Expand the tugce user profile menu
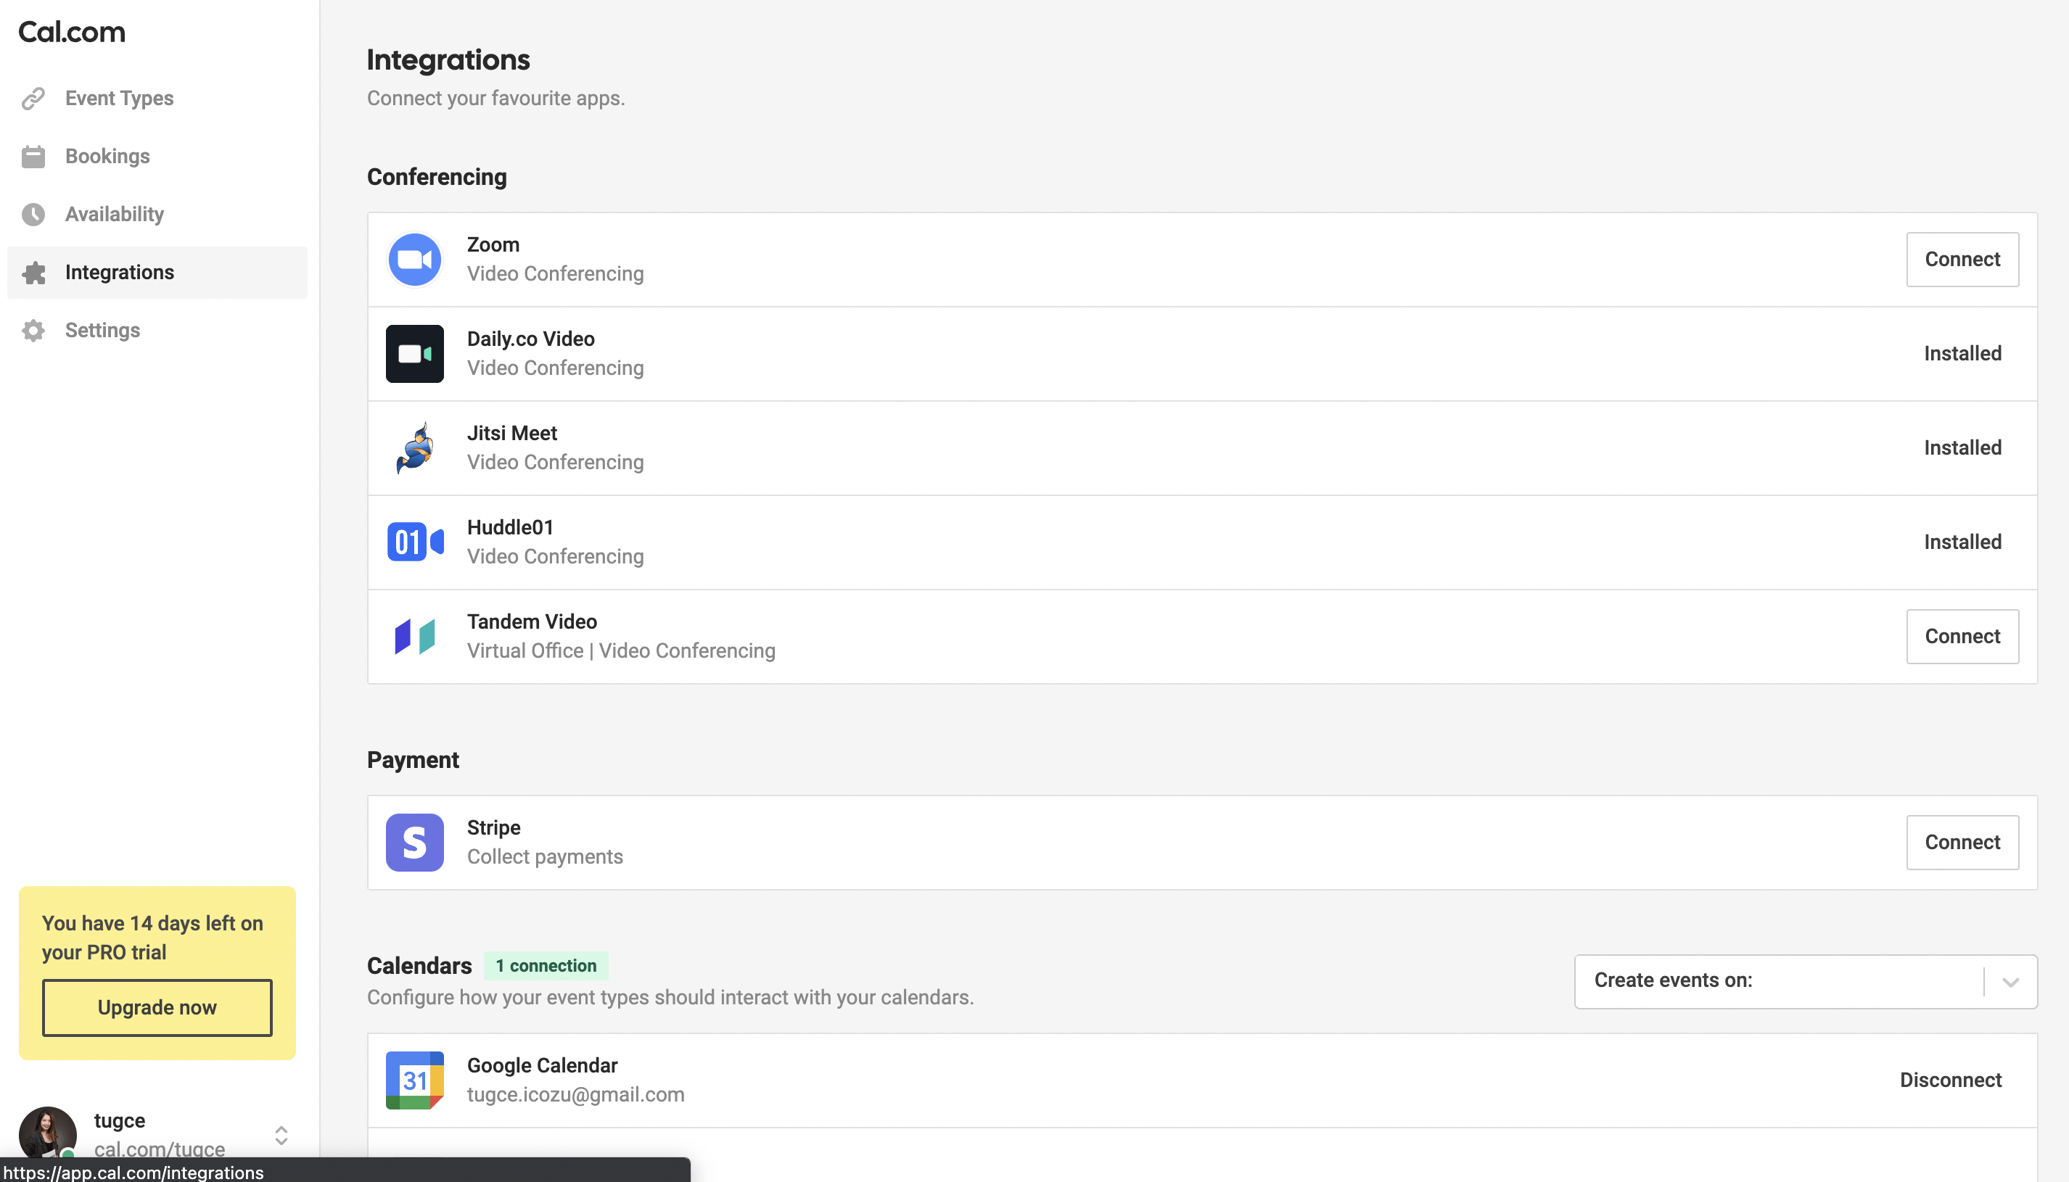The image size is (2069, 1182). [x=281, y=1135]
